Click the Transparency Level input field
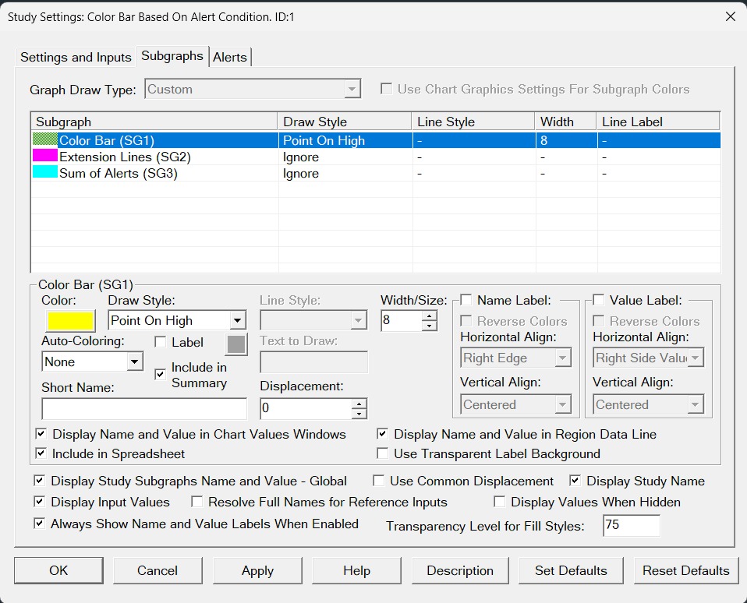 click(x=631, y=526)
